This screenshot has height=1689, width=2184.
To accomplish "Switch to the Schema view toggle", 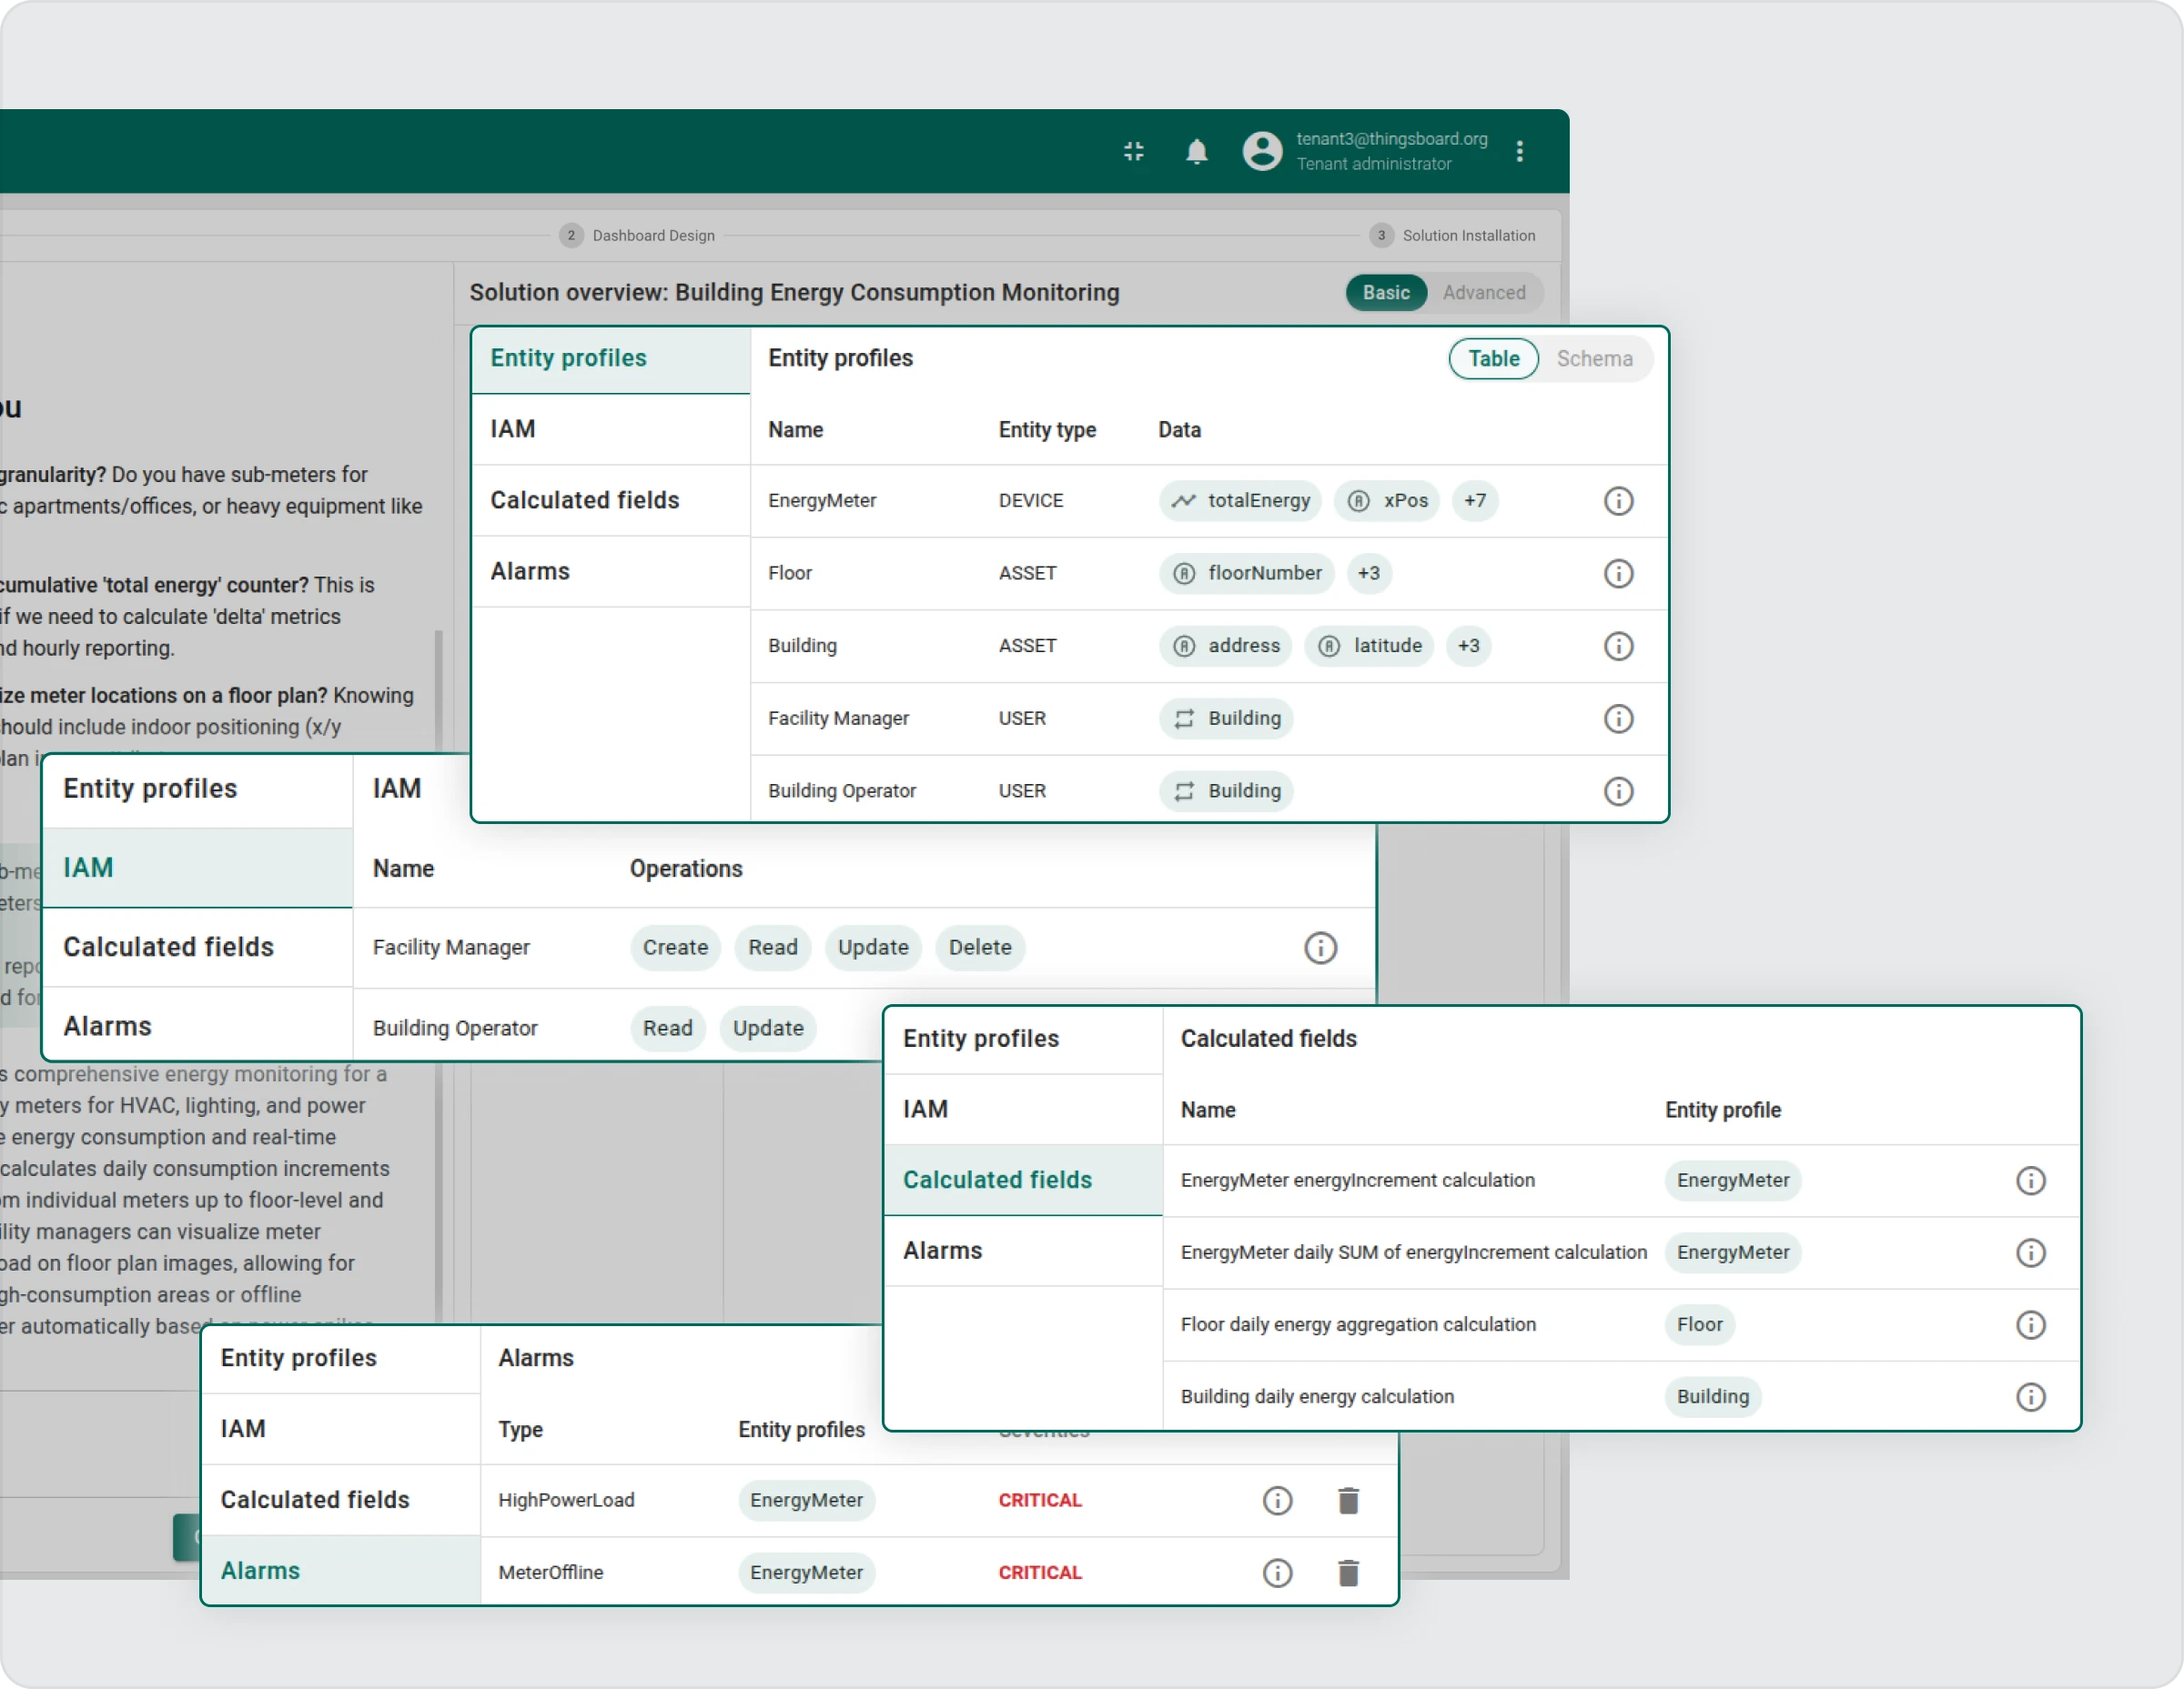I will pyautogui.click(x=1593, y=358).
